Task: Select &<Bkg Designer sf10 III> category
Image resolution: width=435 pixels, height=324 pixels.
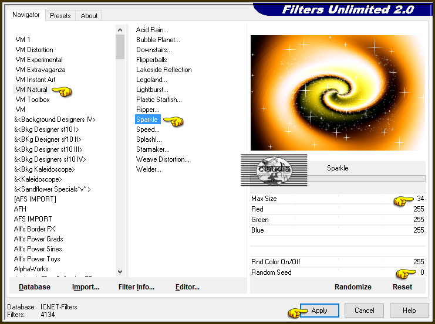Action: 48,149
